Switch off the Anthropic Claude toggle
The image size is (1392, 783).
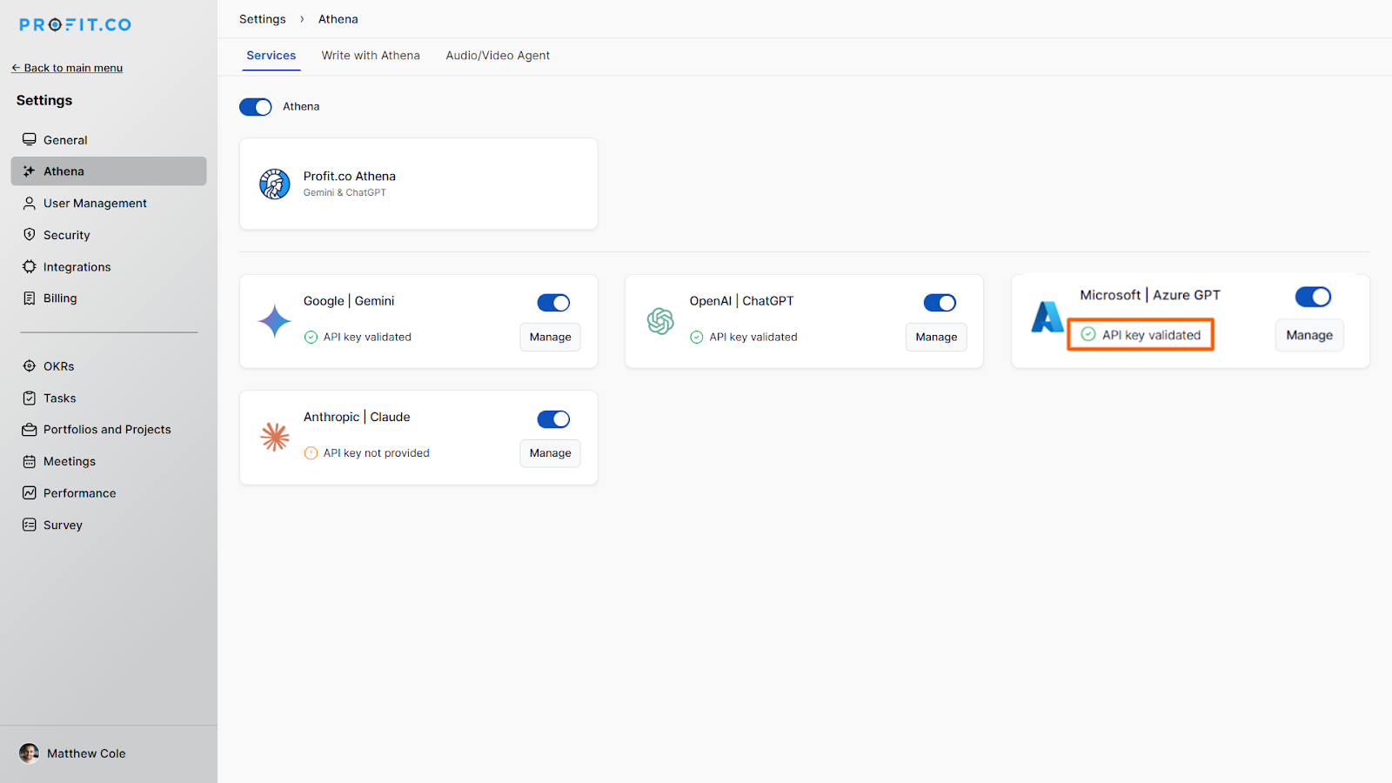click(553, 419)
